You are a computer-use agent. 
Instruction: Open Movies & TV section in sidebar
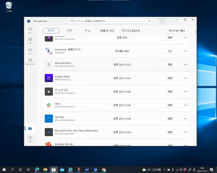coord(30,62)
